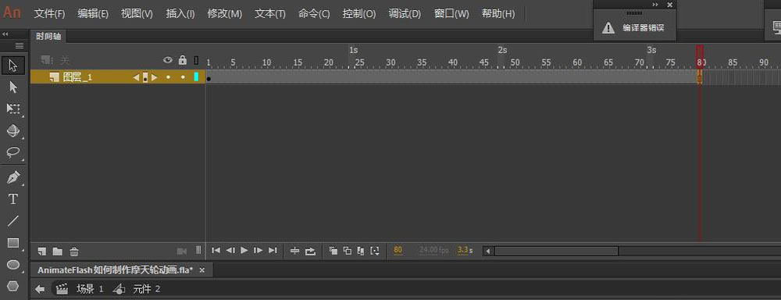Jump to next keyframe on 图层_1
This screenshot has width=781, height=300.
click(155, 77)
